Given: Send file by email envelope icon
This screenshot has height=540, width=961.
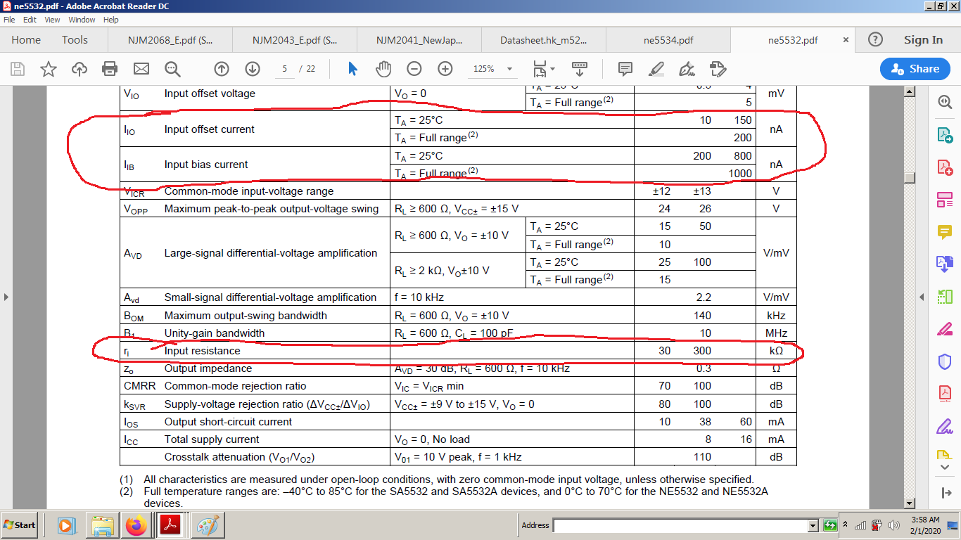Looking at the screenshot, I should pos(141,69).
